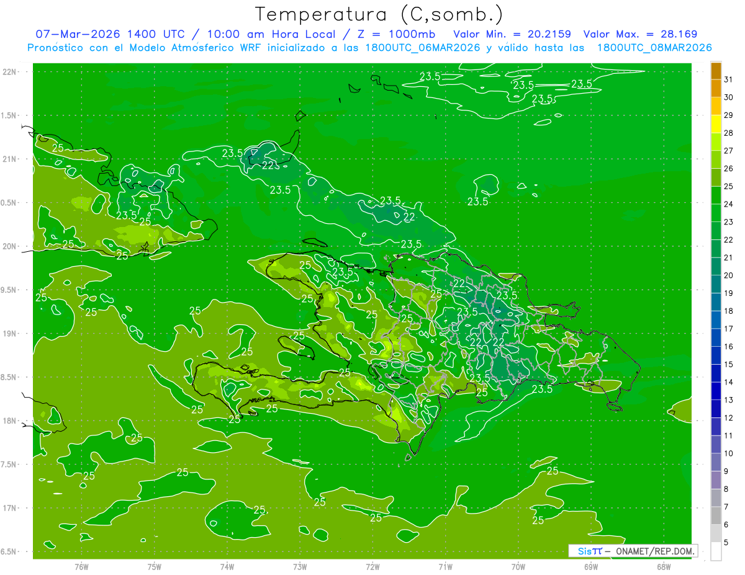Image resolution: width=745 pixels, height=575 pixels.
Task: Click the "10" label on the colour scale
Action: point(729,453)
